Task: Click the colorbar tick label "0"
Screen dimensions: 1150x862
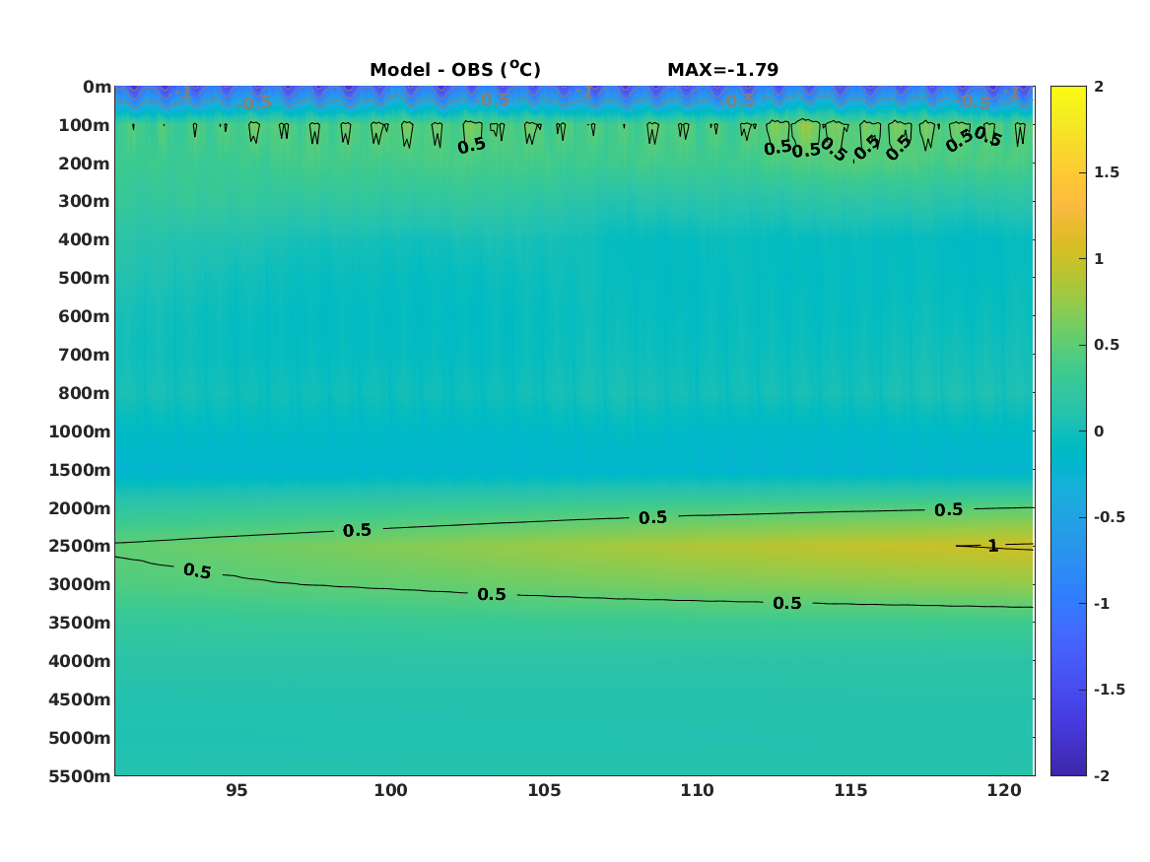Action: 1099,431
